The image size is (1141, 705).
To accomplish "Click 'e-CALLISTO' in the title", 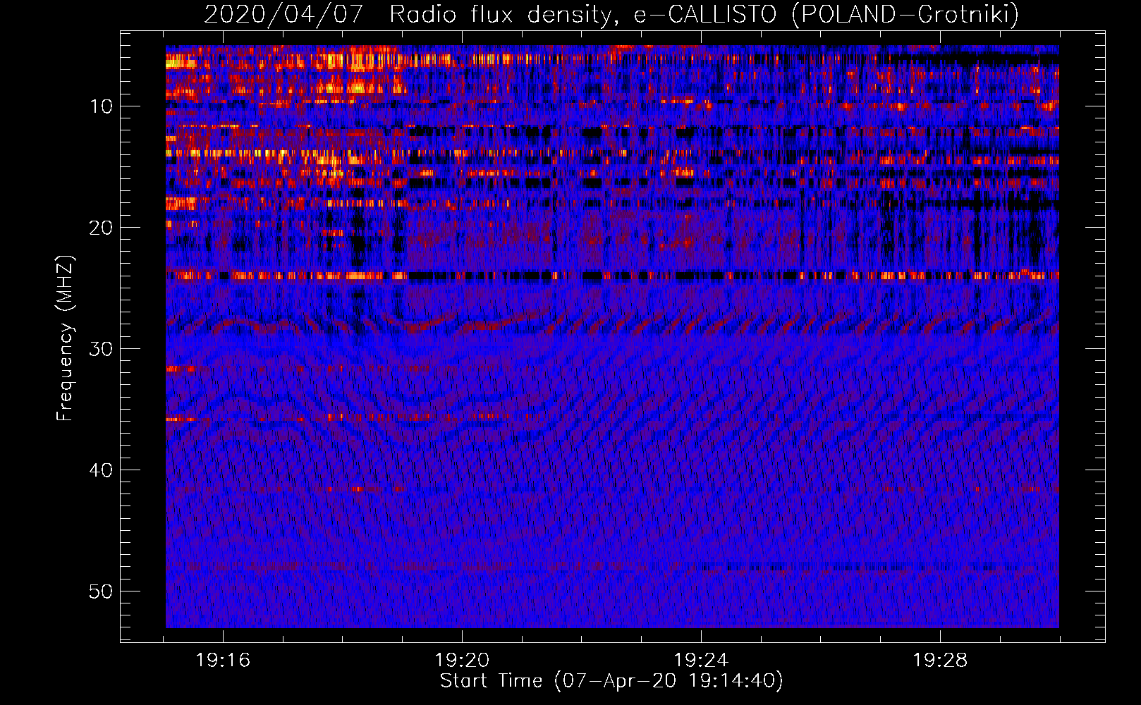I will [x=704, y=14].
